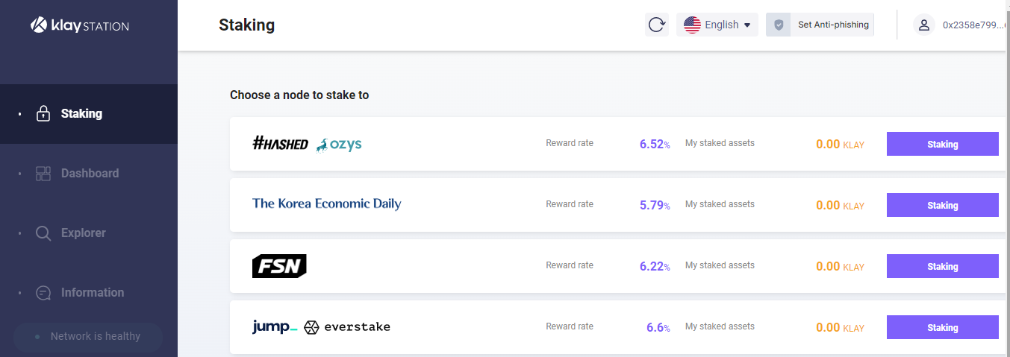Click the Klay Station logo
This screenshot has height=357, width=1010.
pos(80,25)
